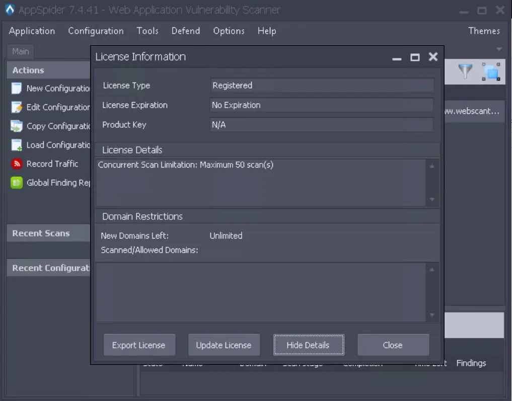Click the Update License button
The height and width of the screenshot is (401, 512).
tap(224, 345)
